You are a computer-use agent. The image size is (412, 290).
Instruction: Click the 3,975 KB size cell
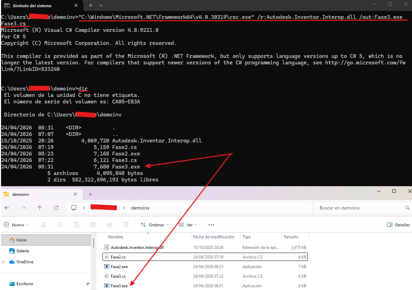tap(298, 247)
